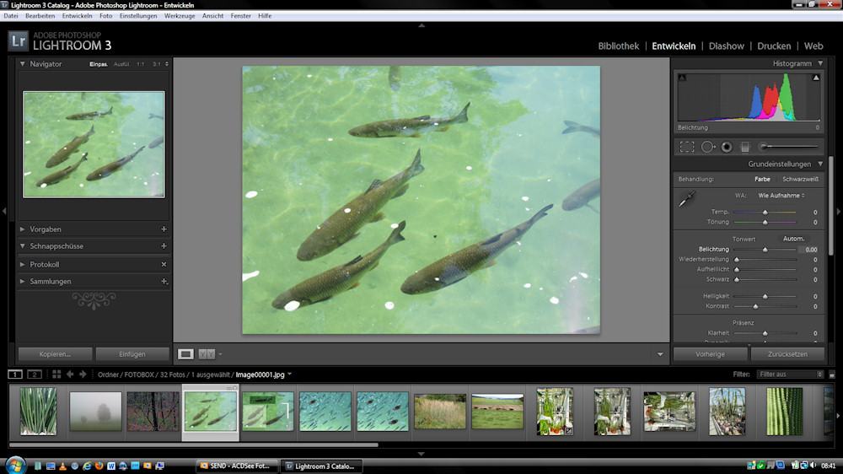Pick the White balance eyedropper tool

pos(688,200)
